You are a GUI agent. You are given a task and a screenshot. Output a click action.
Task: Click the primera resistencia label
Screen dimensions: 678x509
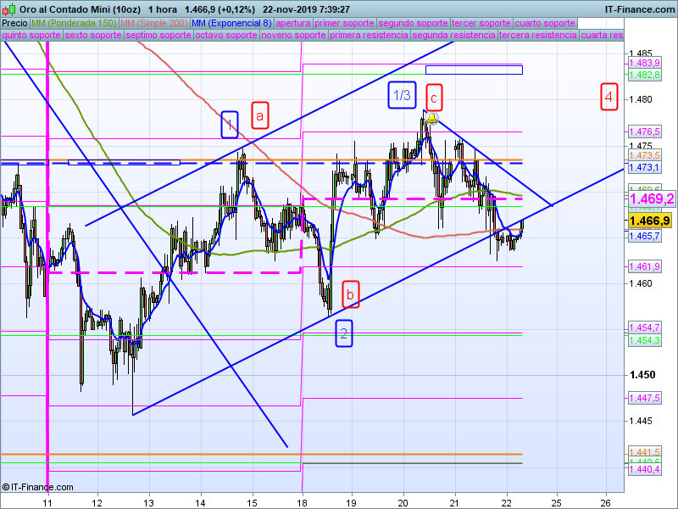pyautogui.click(x=369, y=35)
